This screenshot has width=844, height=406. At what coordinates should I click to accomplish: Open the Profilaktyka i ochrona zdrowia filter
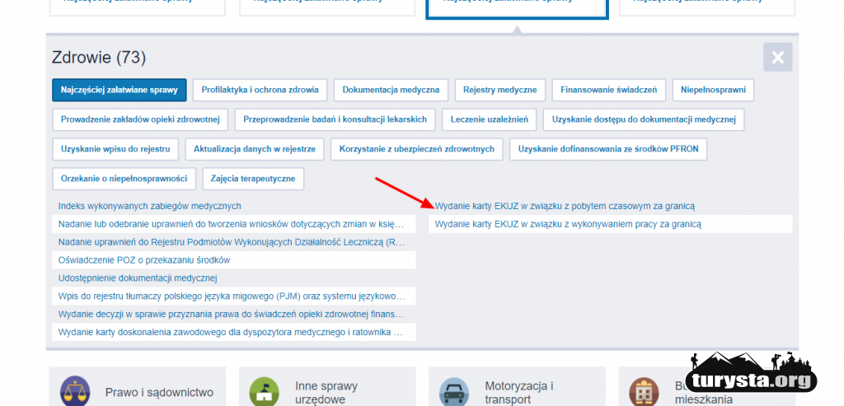click(x=261, y=89)
